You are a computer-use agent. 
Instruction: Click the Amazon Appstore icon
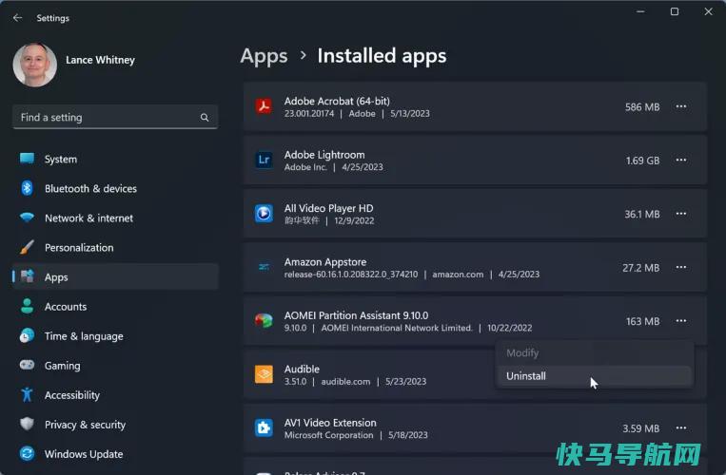(264, 267)
